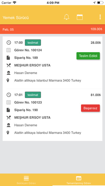Open the calendar icon in header
The image size is (105, 186).
(x=80, y=17)
